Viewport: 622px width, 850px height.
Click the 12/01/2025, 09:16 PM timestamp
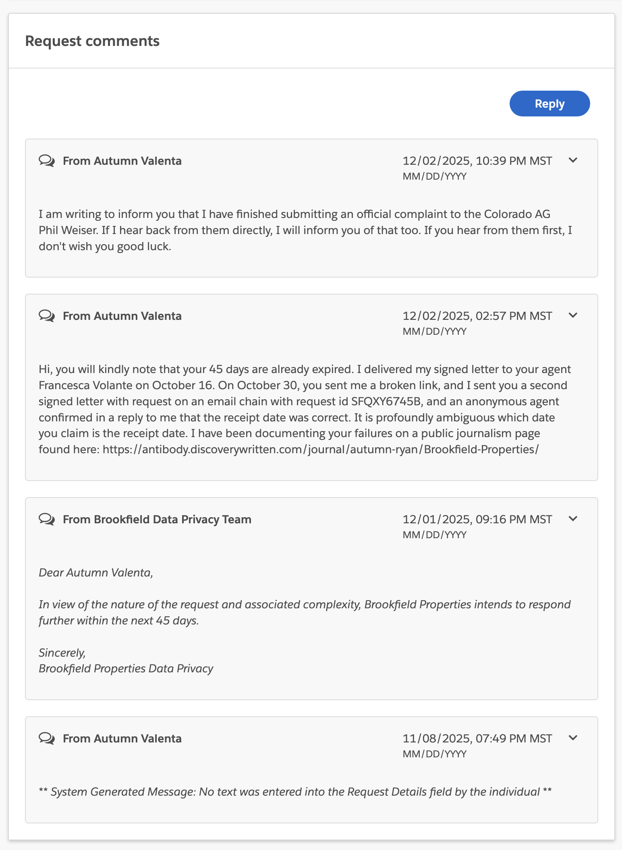(477, 519)
